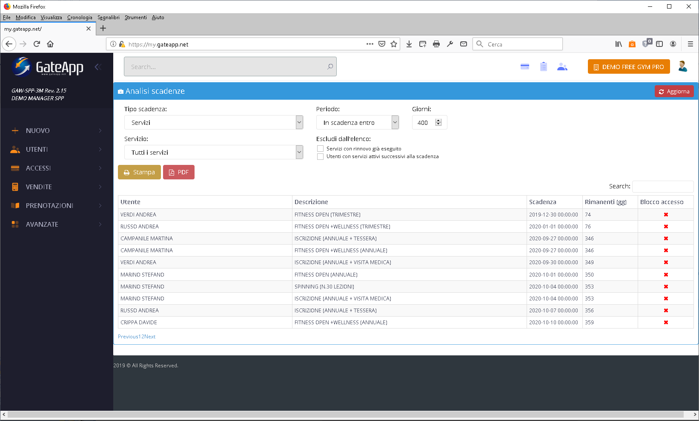This screenshot has width=699, height=421.
Task: Open the credit card icon in header
Action: [524, 67]
